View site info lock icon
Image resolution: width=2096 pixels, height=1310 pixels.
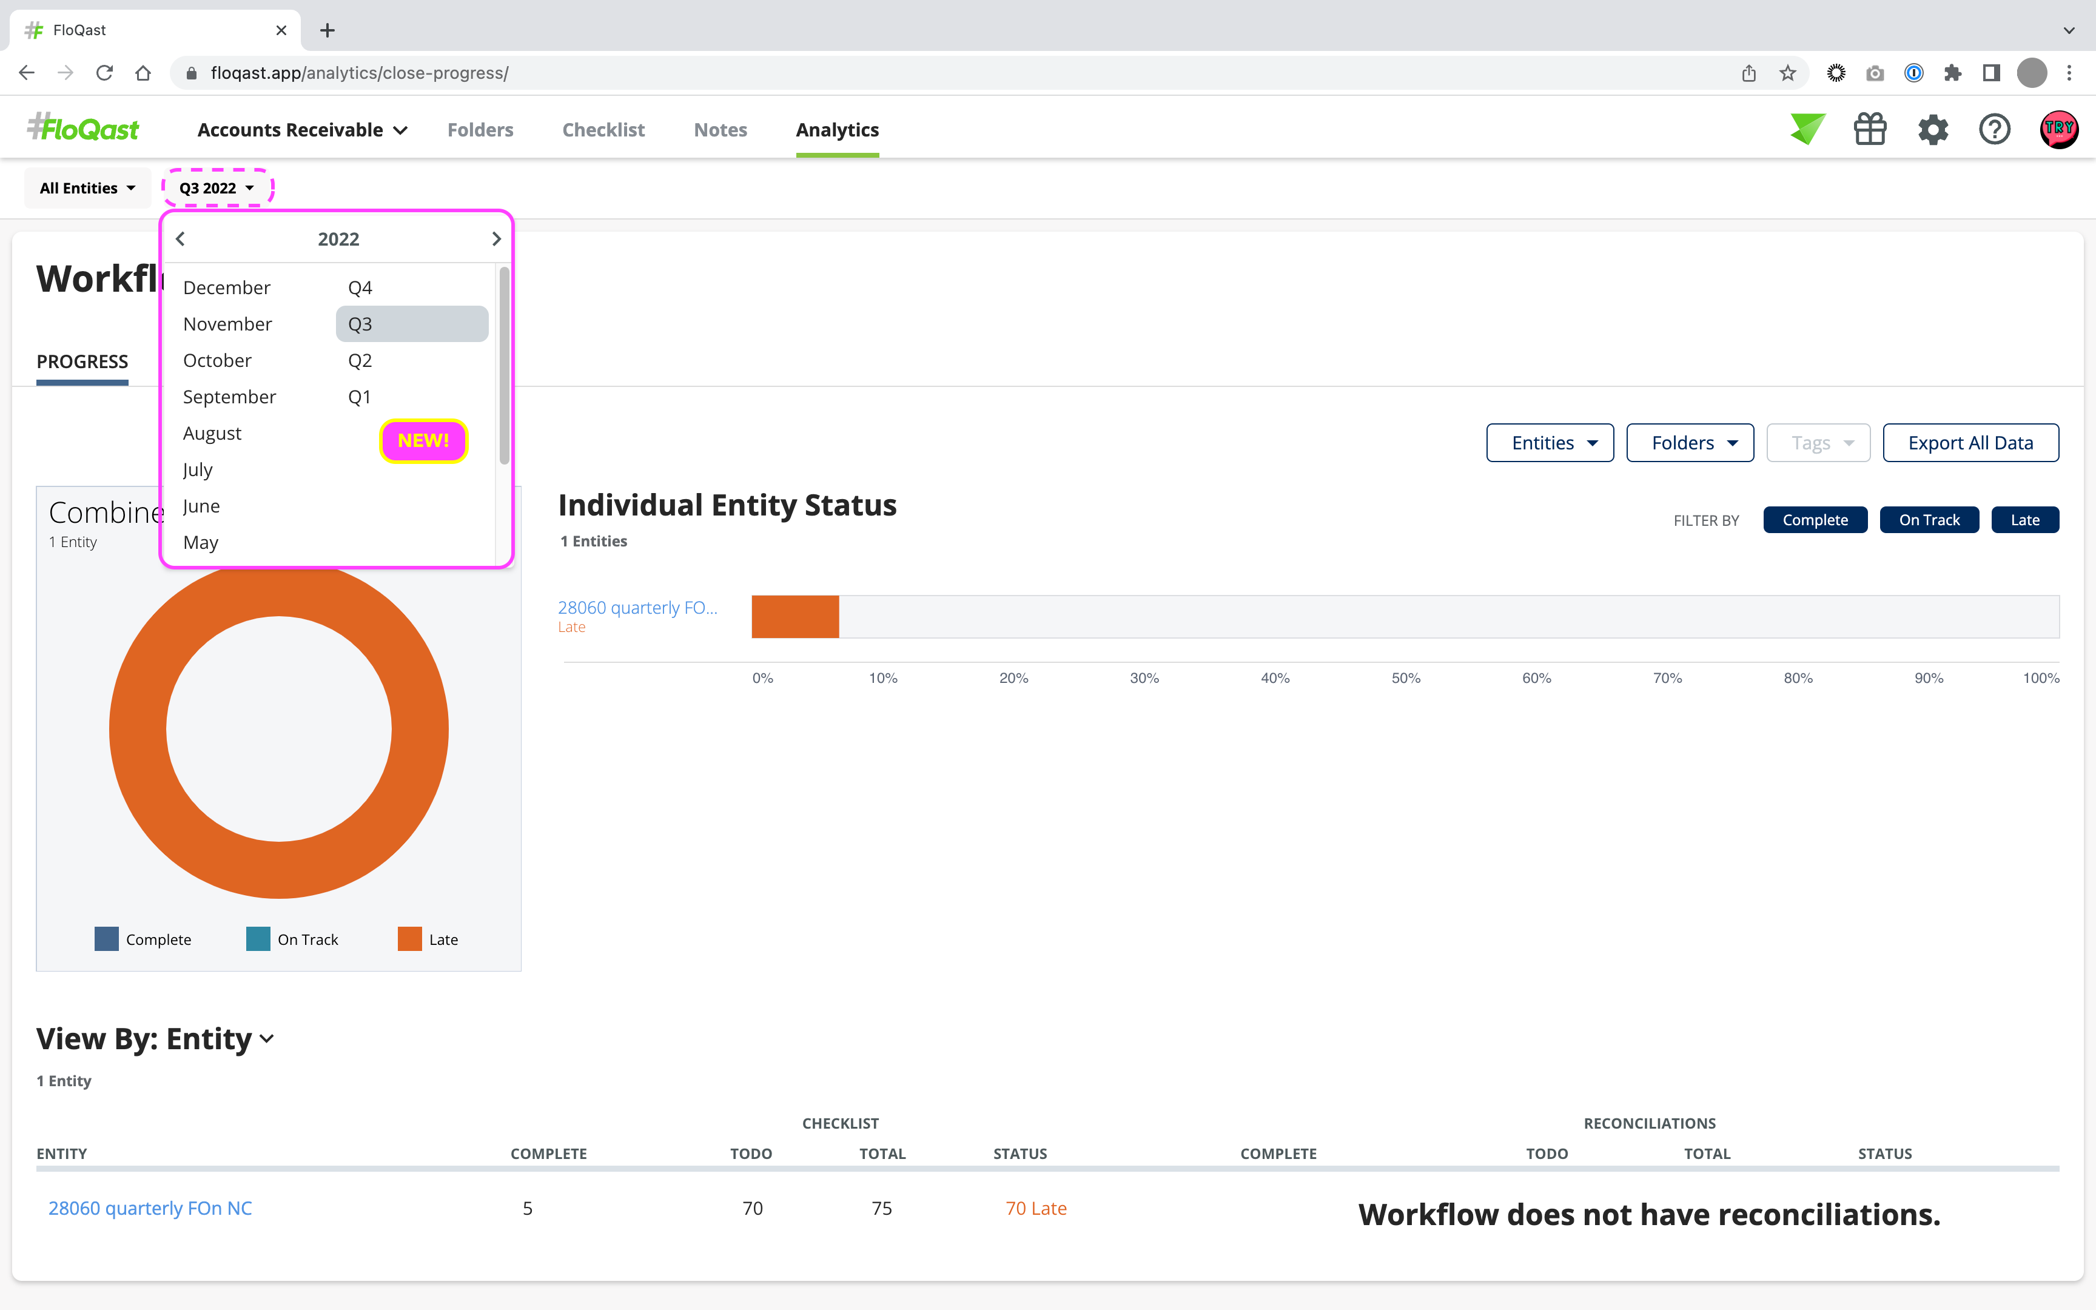pos(192,73)
